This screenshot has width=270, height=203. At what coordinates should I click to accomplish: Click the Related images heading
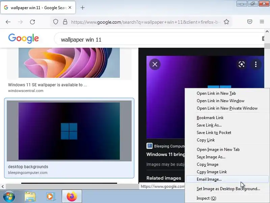click(164, 178)
